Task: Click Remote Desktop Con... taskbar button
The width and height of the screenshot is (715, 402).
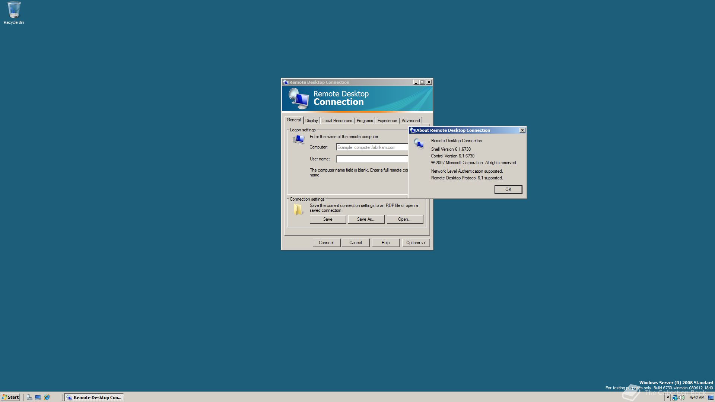Action: click(94, 397)
